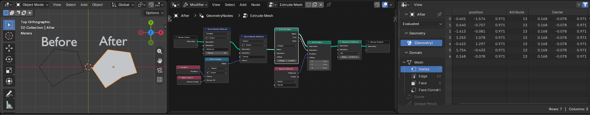
Task: Choose set new selection mode icon
Action: tap(6, 13)
